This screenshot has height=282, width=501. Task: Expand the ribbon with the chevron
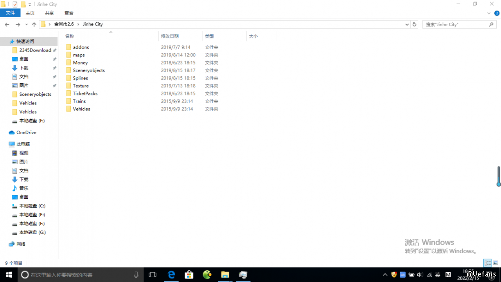[x=489, y=13]
